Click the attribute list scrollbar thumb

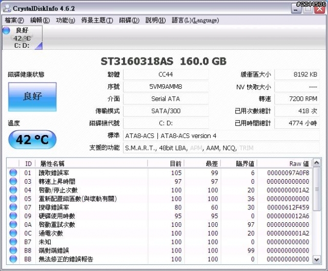317,189
